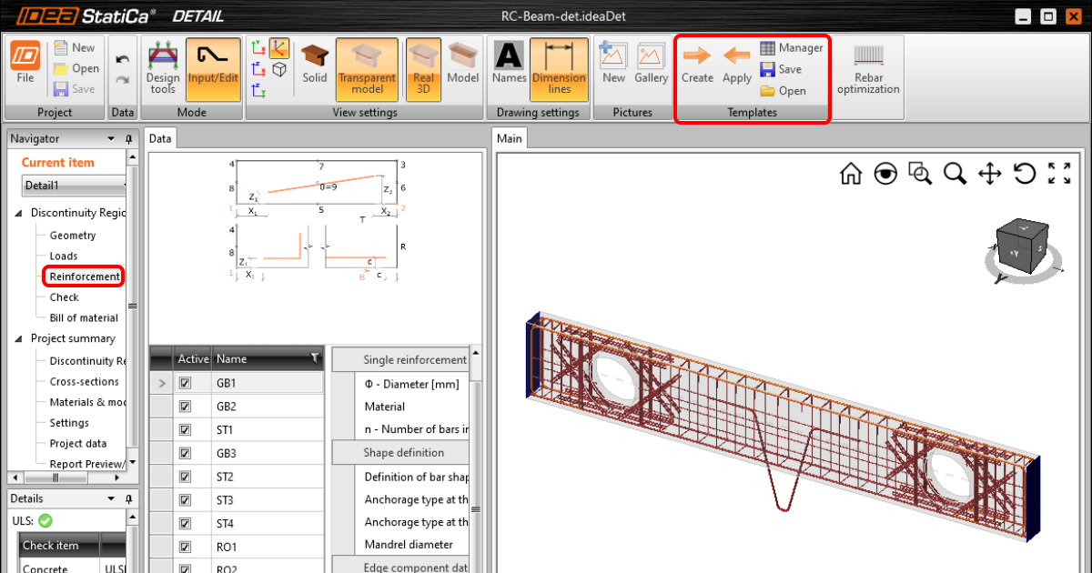The image size is (1092, 573).
Task: Toggle the Active checkbox for RO1
Action: pyautogui.click(x=188, y=546)
